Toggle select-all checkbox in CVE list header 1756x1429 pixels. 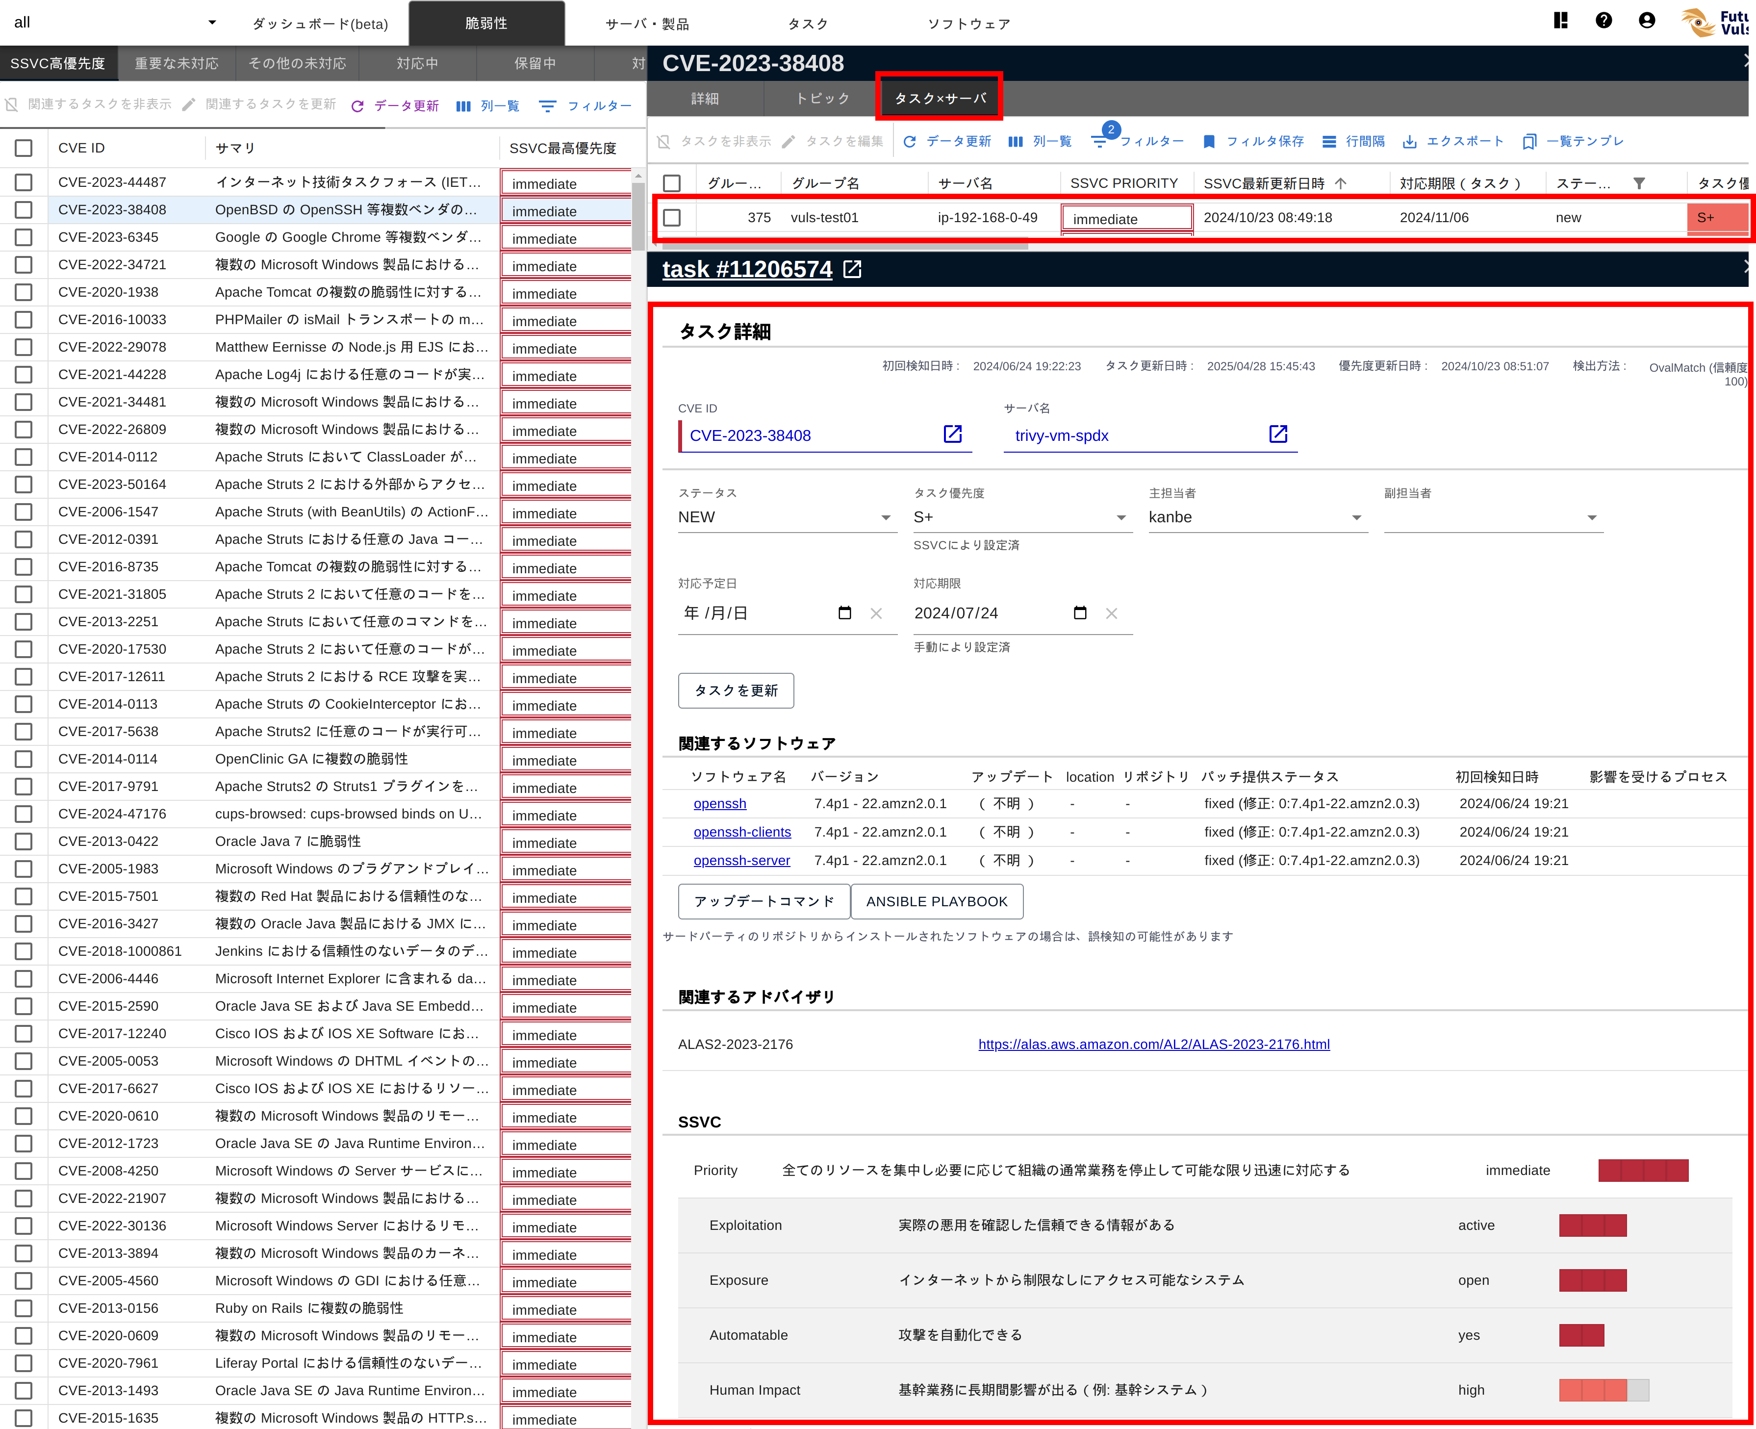click(24, 148)
